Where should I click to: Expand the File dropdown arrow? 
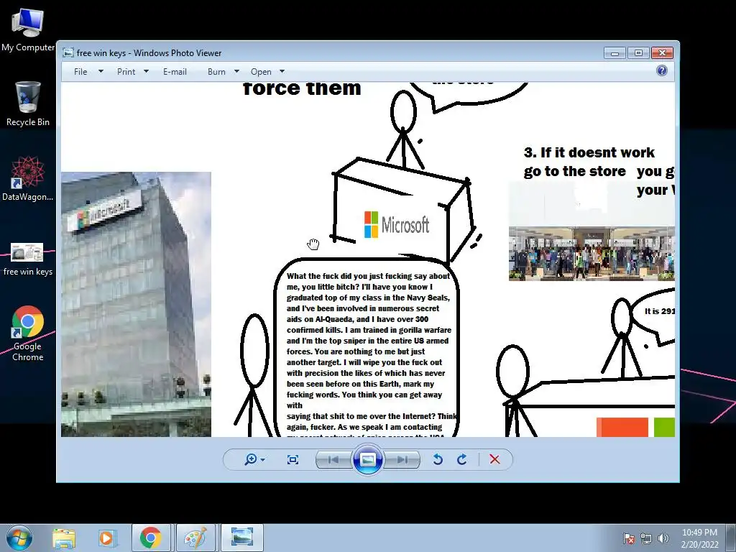pos(101,71)
